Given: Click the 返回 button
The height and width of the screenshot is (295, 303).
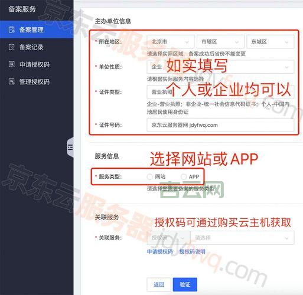Looking at the screenshot, I should tap(159, 284).
